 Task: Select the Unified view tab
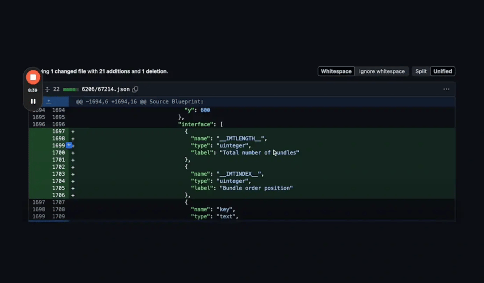(442, 71)
